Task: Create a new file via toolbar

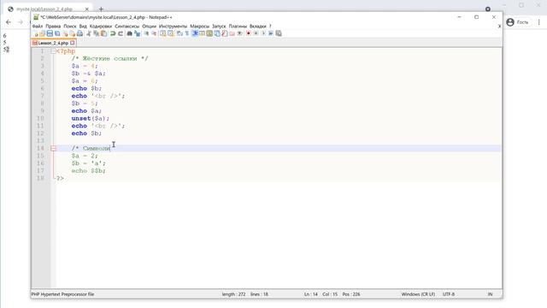Action: coord(35,33)
